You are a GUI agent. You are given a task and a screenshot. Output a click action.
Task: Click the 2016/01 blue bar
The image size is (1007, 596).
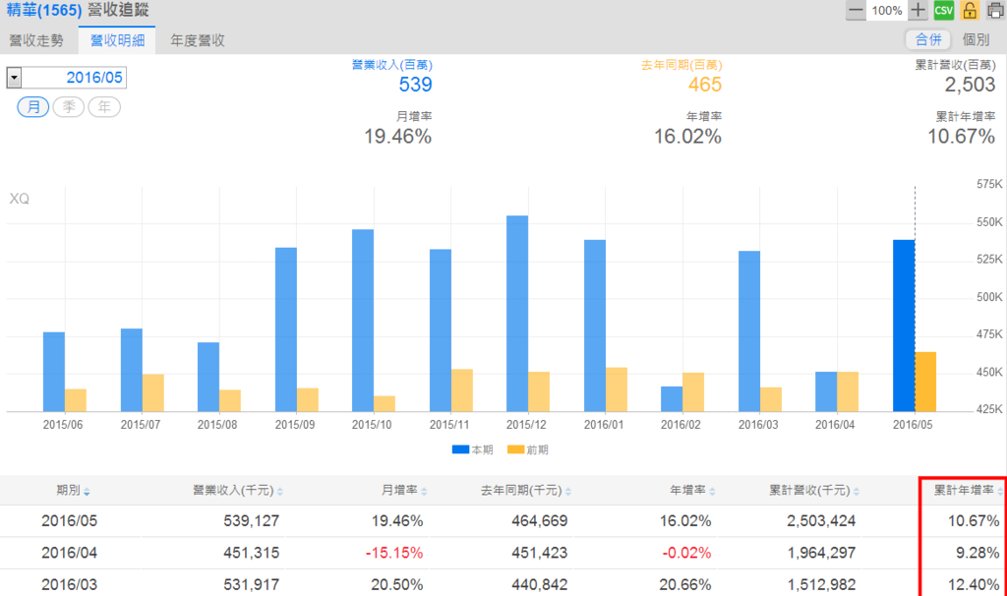(x=595, y=326)
